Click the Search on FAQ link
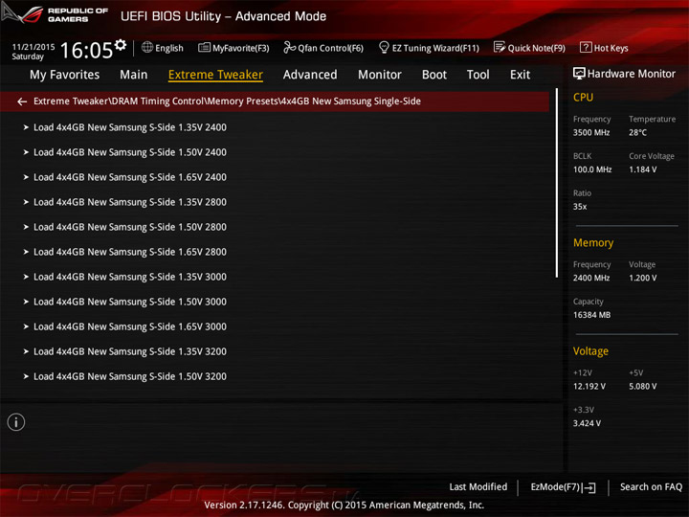689x517 pixels. pyautogui.click(x=651, y=486)
